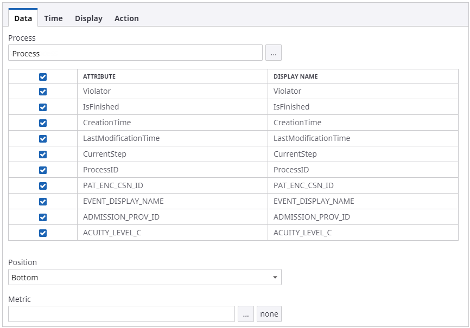The width and height of the screenshot is (470, 328).
Task: Click the DISPLAY NAME column header
Action: coord(295,76)
